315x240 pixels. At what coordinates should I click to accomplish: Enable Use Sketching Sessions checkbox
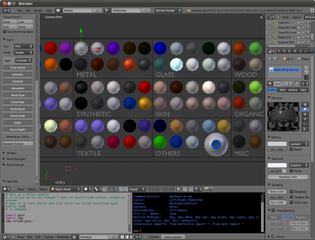click(5, 31)
